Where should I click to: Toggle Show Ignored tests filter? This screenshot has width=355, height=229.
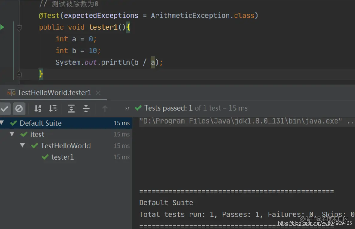pyautogui.click(x=19, y=109)
